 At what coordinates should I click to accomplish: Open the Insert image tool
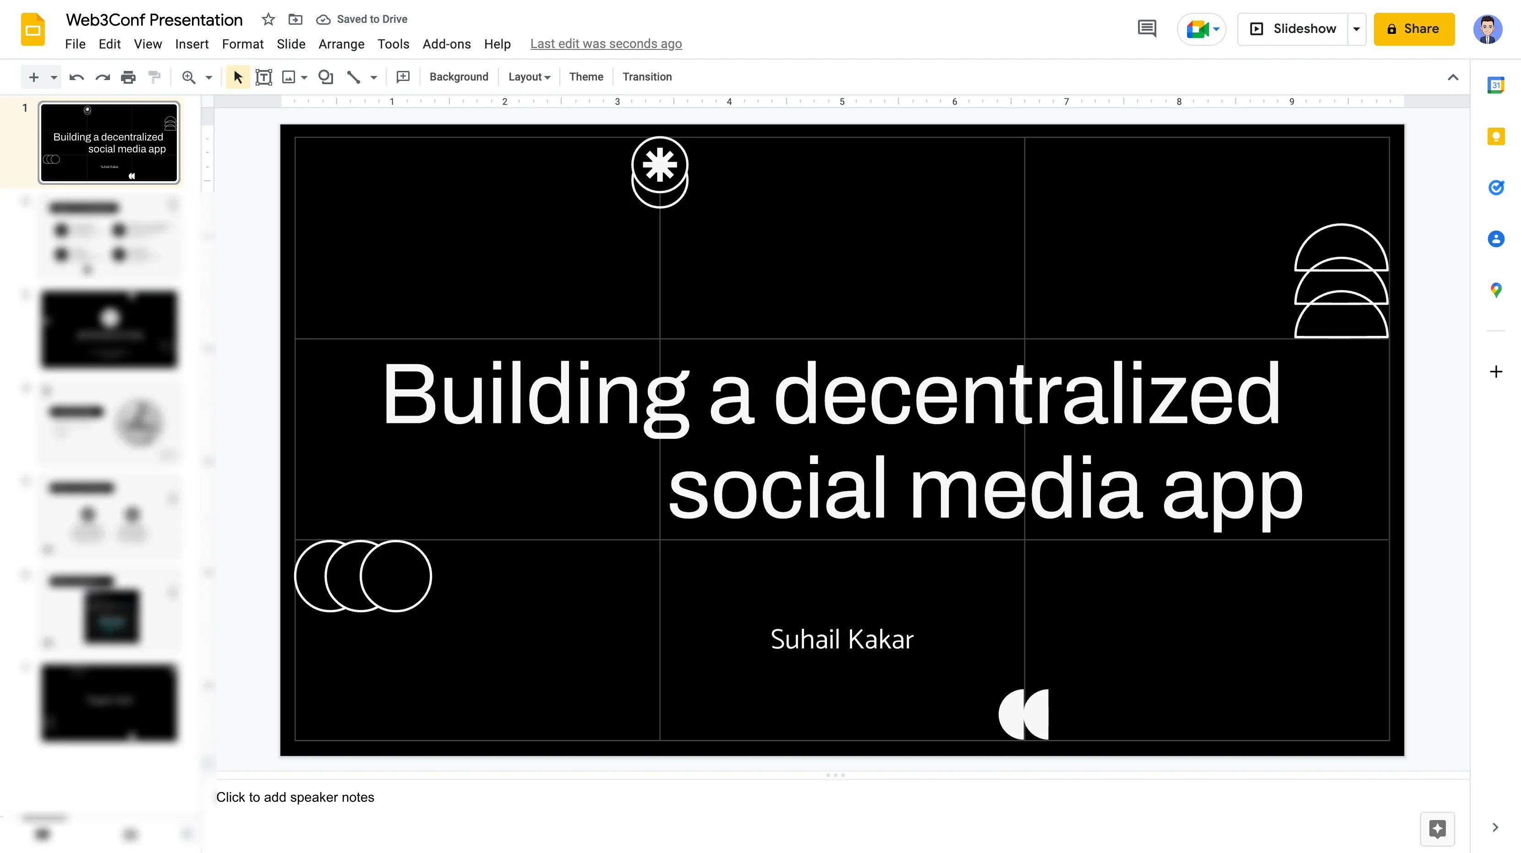[288, 77]
